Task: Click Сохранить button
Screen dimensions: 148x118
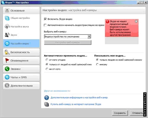Action: pyautogui.click(x=120, y=113)
